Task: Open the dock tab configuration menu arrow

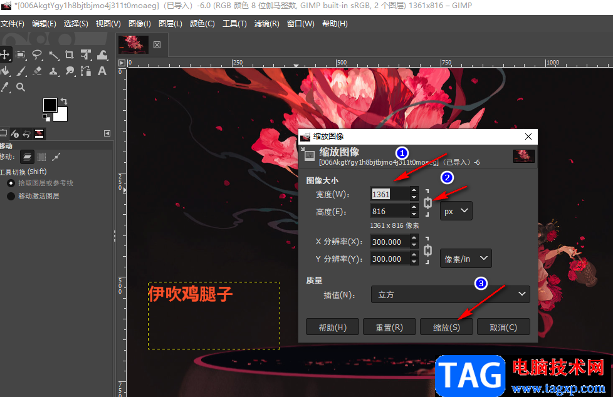Action: [107, 133]
